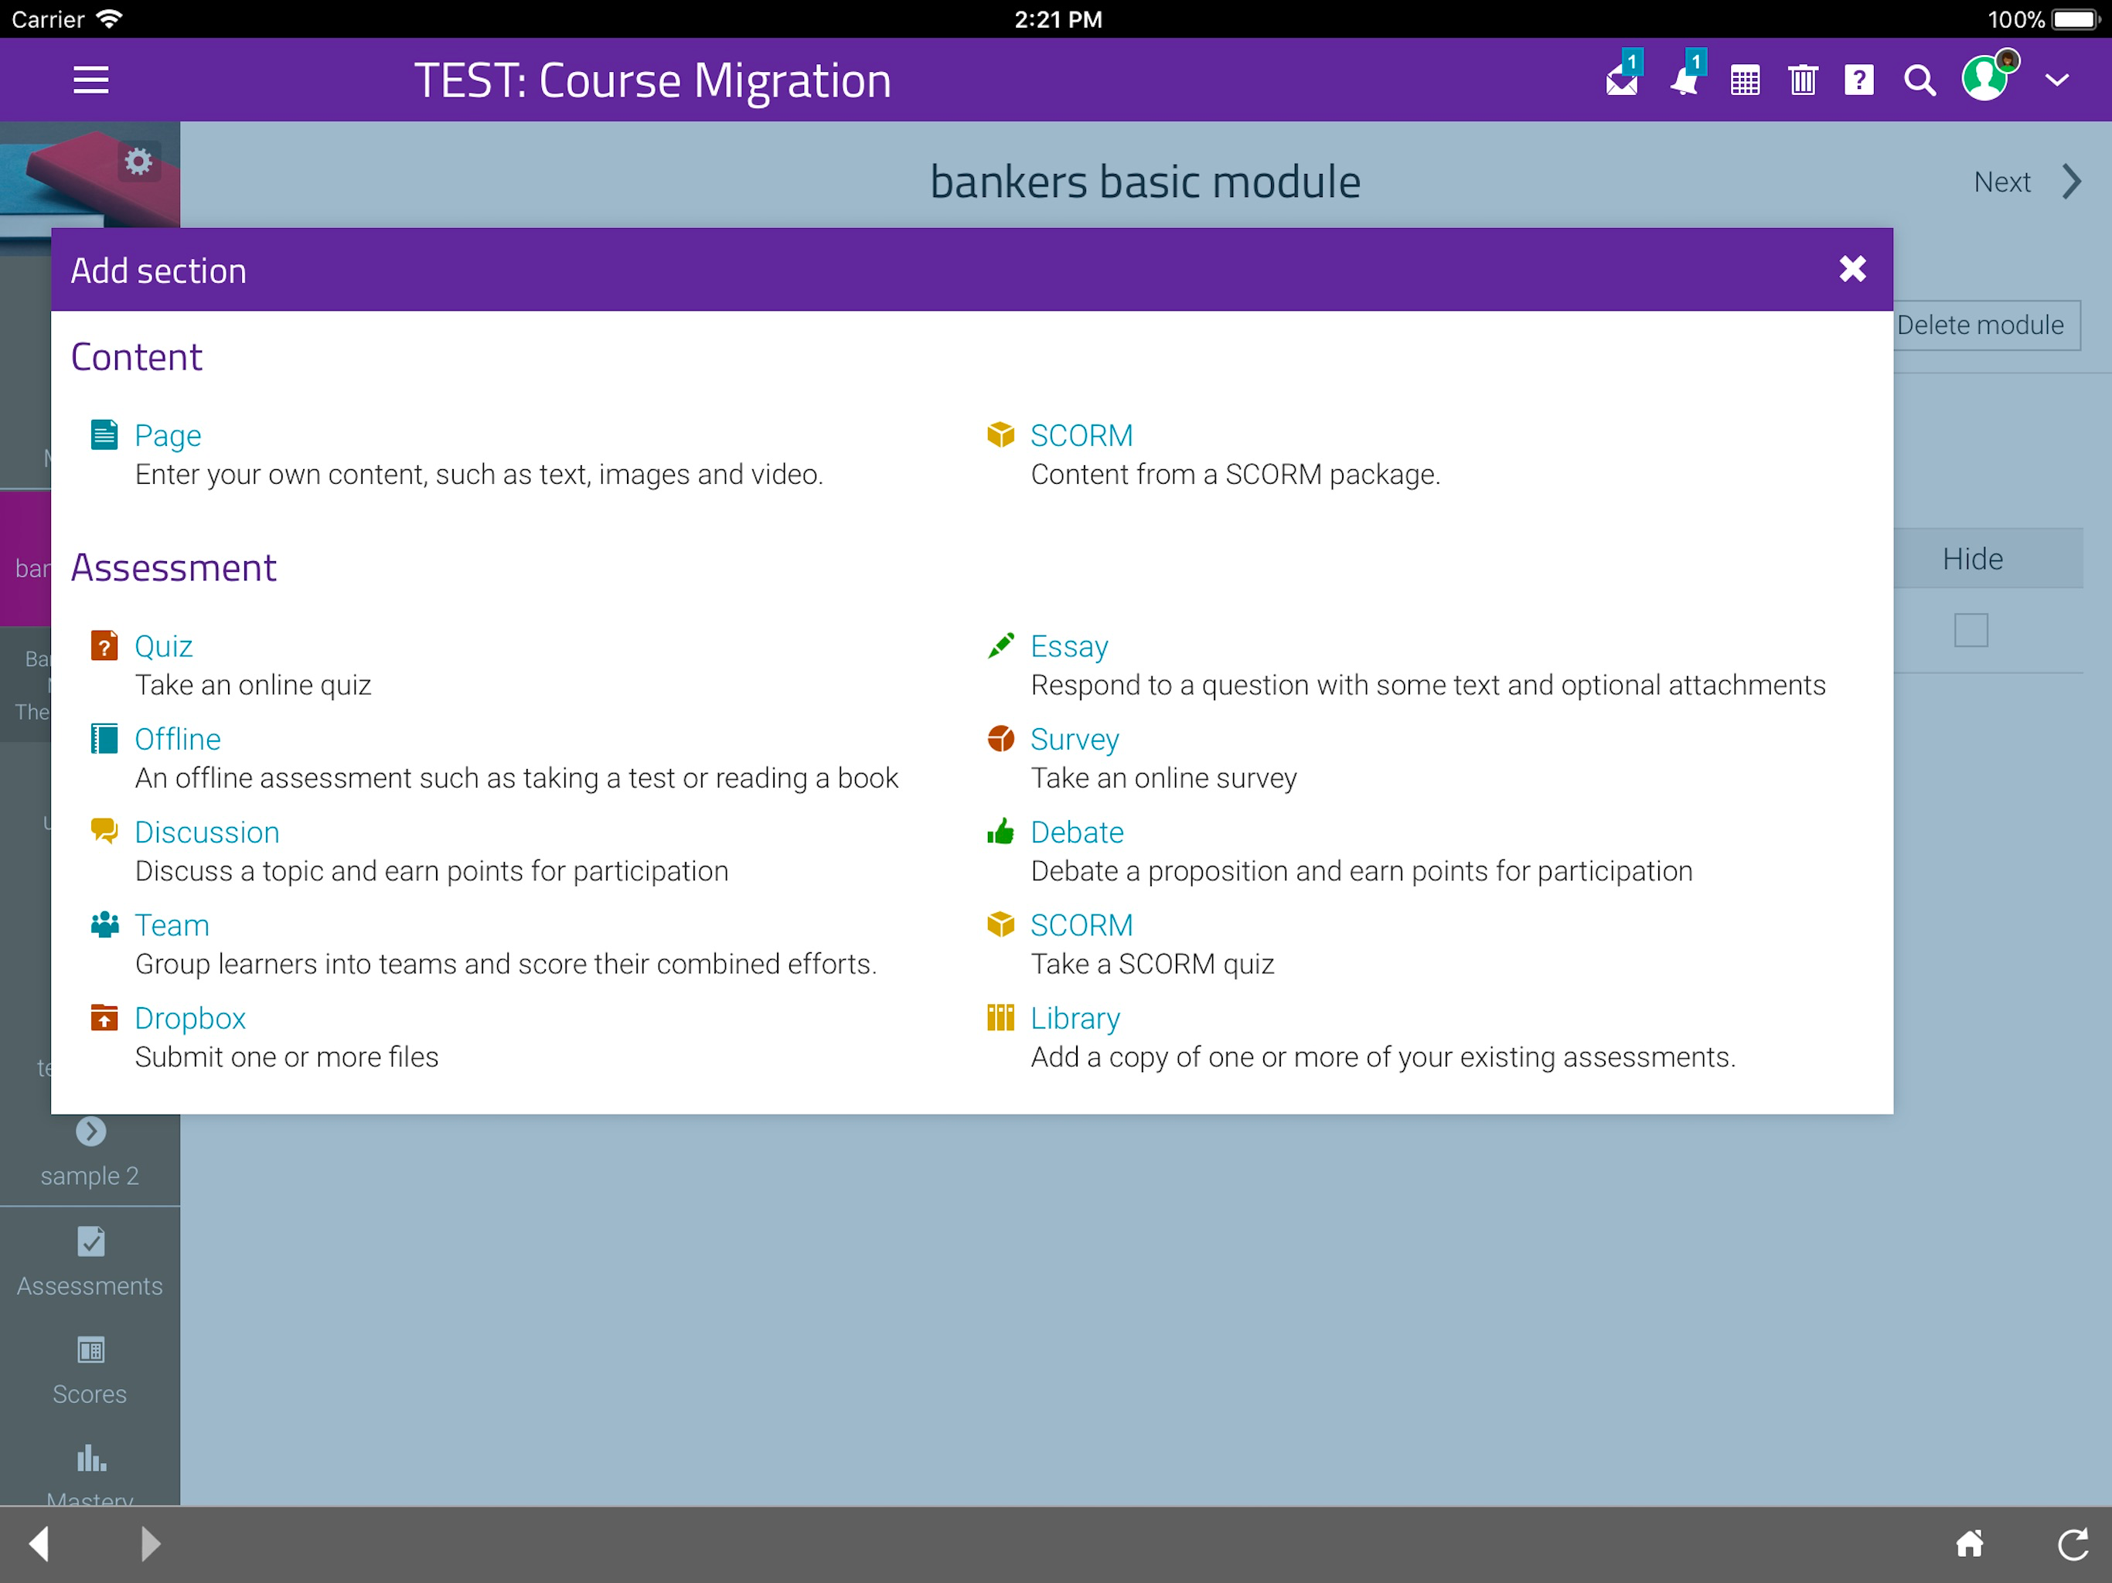Open the user profile avatar
2112x1583 pixels.
click(1987, 78)
